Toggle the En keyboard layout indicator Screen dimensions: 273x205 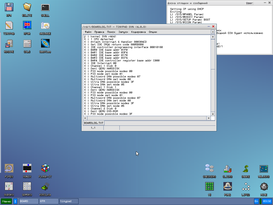256,201
